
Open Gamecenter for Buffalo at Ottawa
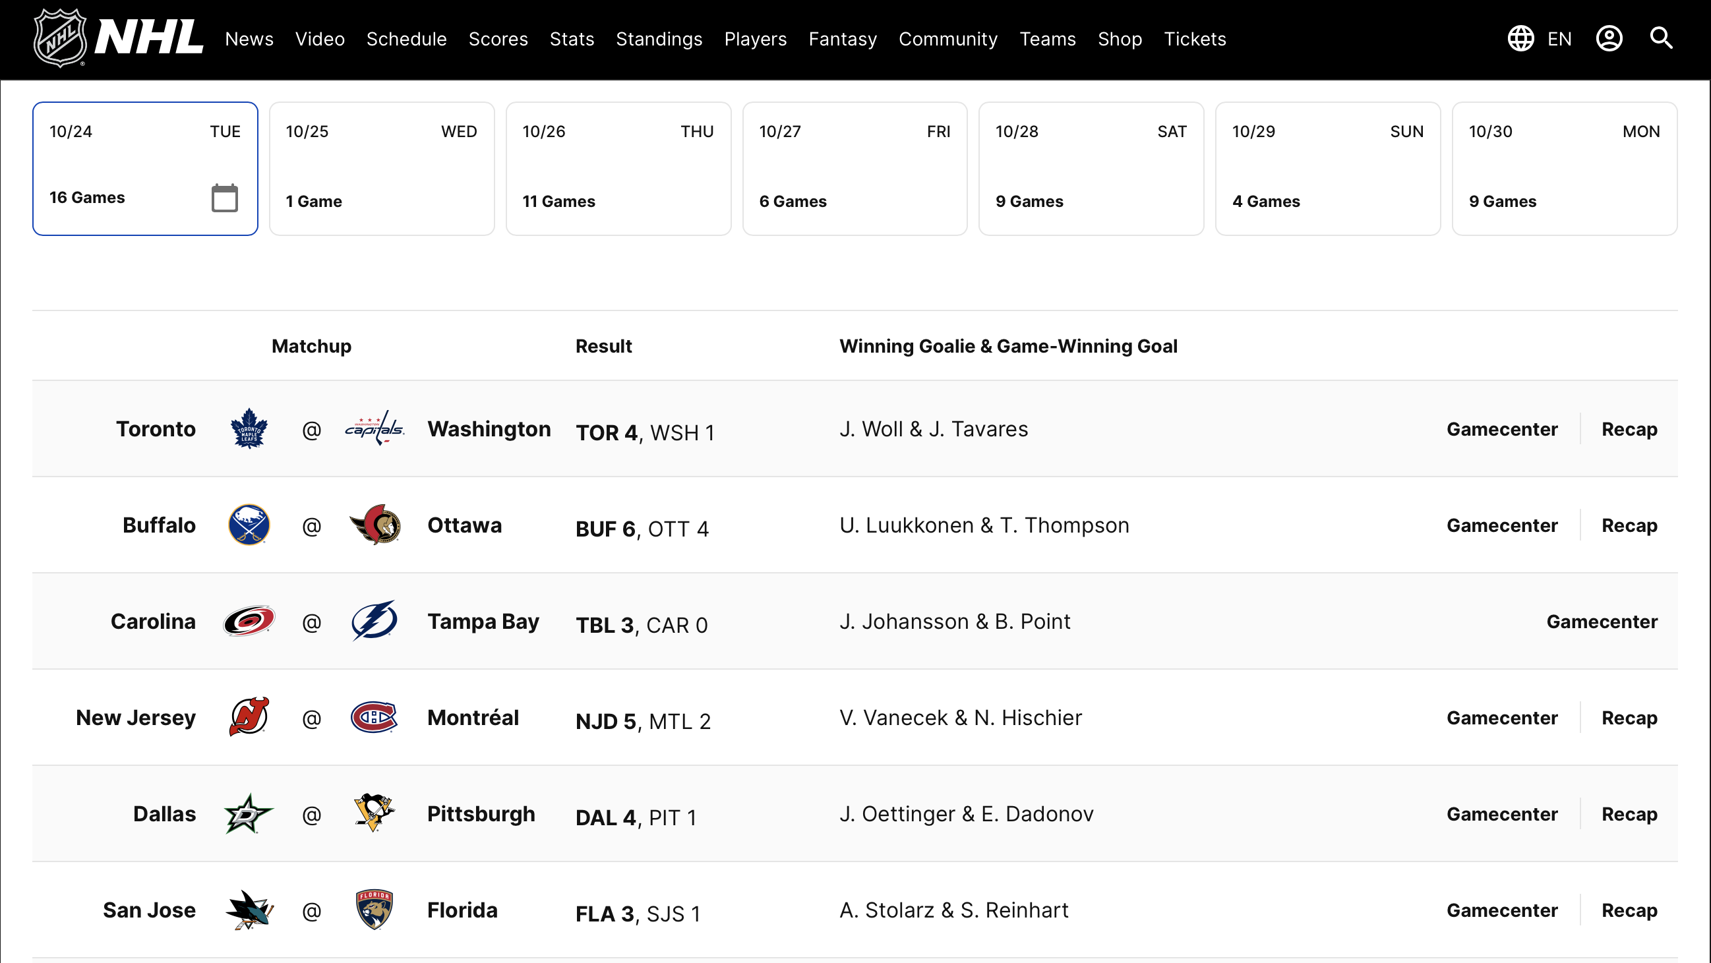click(x=1502, y=525)
